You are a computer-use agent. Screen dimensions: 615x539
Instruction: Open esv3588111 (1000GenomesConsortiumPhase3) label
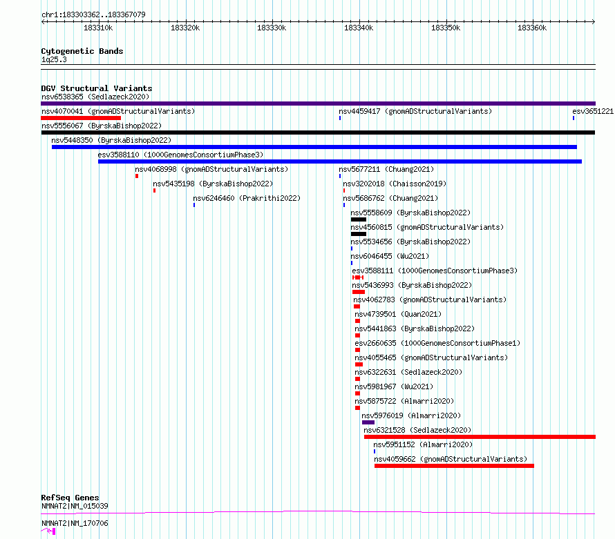tap(435, 271)
